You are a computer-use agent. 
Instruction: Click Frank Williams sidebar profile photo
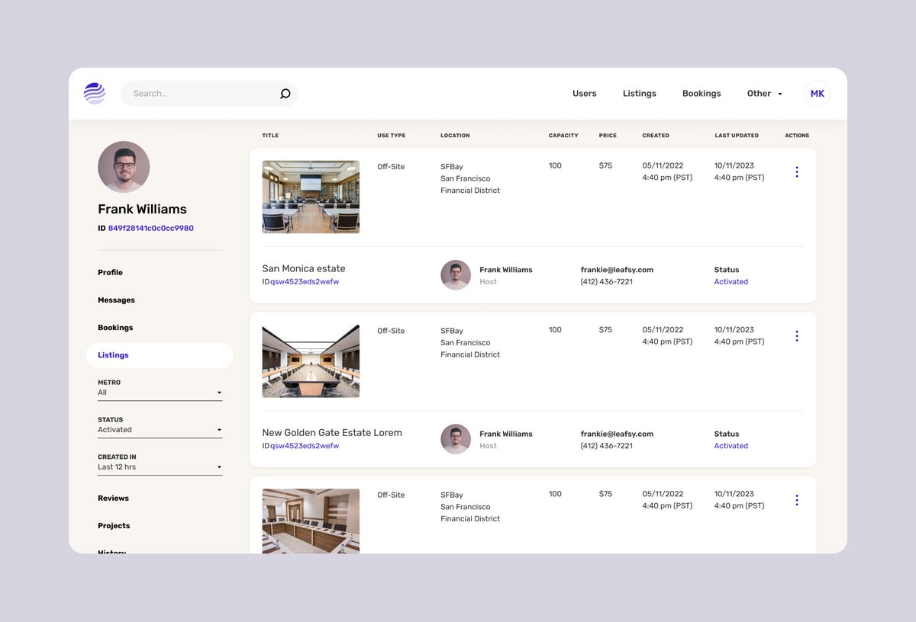pyautogui.click(x=124, y=167)
